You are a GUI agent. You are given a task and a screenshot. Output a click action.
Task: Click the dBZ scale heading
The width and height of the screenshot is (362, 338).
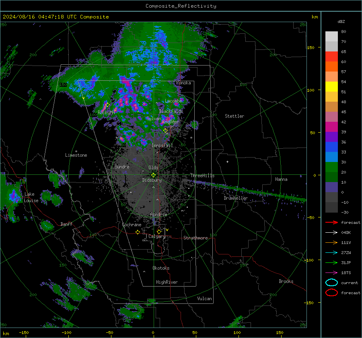pyautogui.click(x=341, y=21)
